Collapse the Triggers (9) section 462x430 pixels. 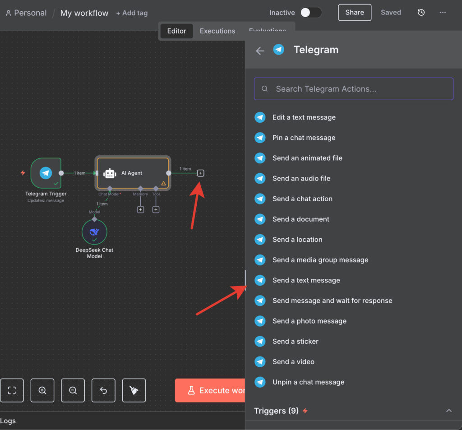448,411
